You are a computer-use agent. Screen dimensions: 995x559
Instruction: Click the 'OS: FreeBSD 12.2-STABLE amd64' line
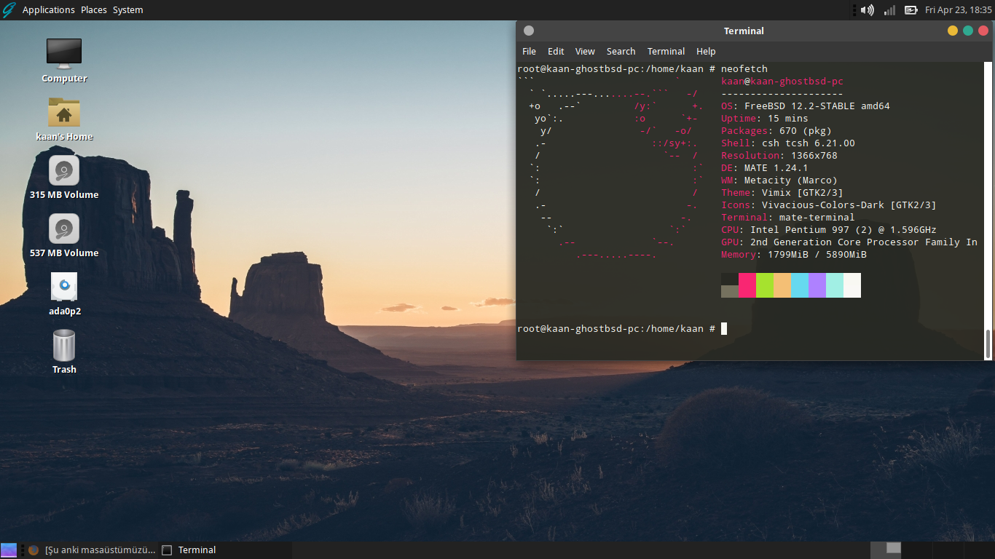(806, 106)
